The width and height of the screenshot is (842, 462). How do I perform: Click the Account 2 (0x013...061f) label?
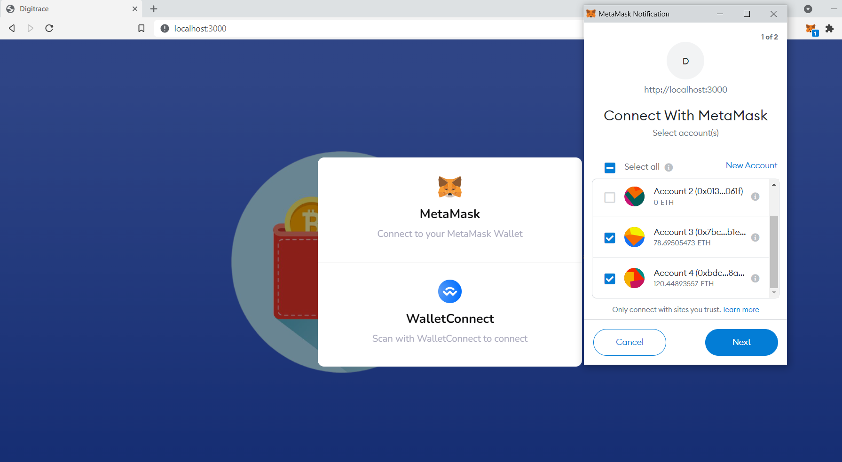point(698,191)
